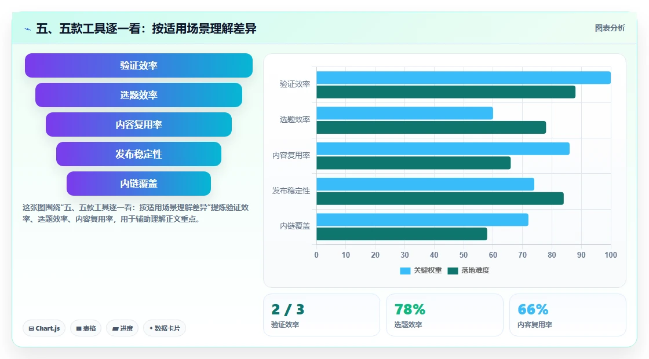649x359 pixels.
Task: Click the dark green 发布稳定性 chart bar
Action: 440,199
